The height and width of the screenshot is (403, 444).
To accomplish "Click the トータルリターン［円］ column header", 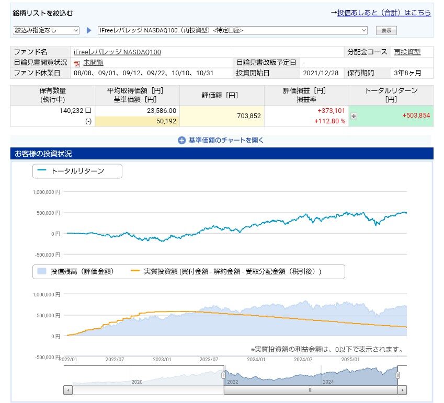I will (391, 95).
